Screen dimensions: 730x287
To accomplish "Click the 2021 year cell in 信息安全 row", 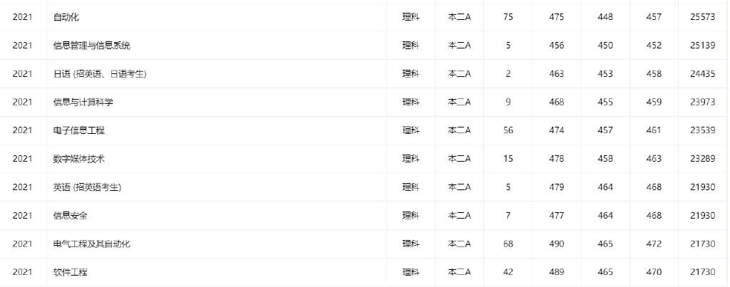I will click(x=22, y=216).
